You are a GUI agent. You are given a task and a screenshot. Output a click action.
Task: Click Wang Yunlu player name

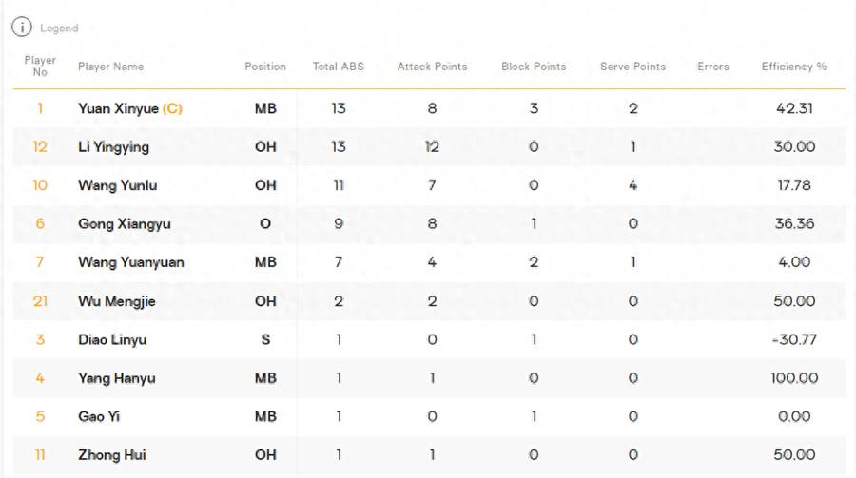(x=117, y=185)
